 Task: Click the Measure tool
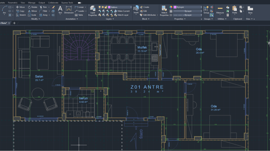(220, 10)
